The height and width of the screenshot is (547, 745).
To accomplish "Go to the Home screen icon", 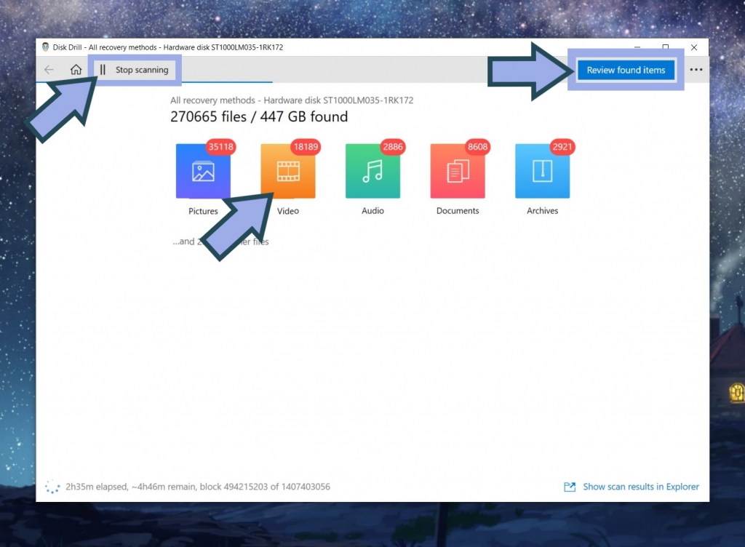I will tap(76, 70).
